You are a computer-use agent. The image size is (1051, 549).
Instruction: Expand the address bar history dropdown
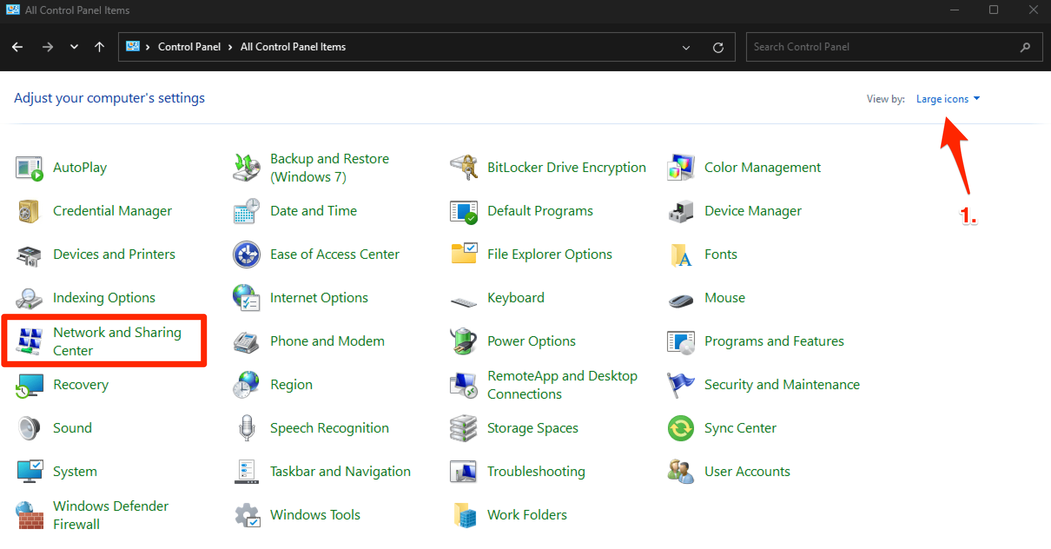(686, 47)
